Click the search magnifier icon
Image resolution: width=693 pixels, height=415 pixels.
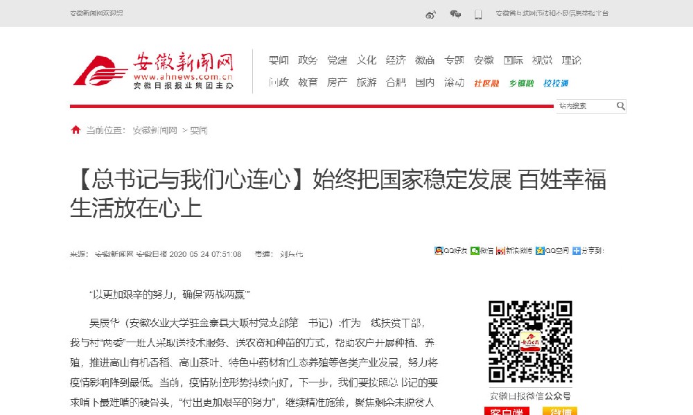coord(622,105)
